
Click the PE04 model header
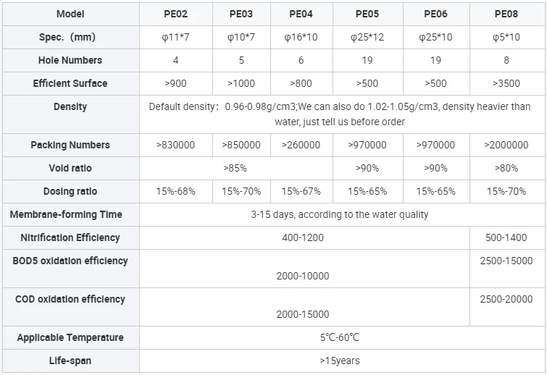coord(301,14)
